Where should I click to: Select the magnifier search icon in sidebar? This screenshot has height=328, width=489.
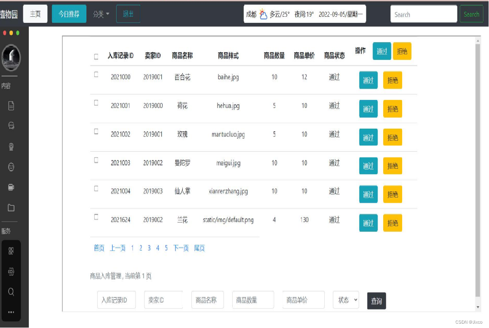click(x=11, y=291)
